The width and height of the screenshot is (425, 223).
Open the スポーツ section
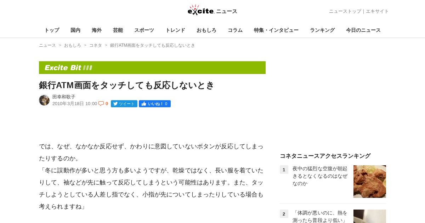(144, 30)
